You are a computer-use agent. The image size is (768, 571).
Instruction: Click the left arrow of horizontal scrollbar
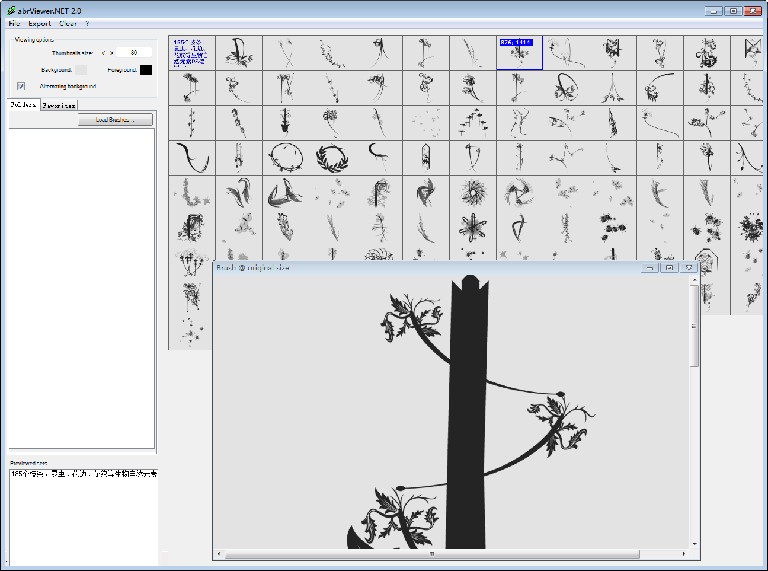coord(219,554)
